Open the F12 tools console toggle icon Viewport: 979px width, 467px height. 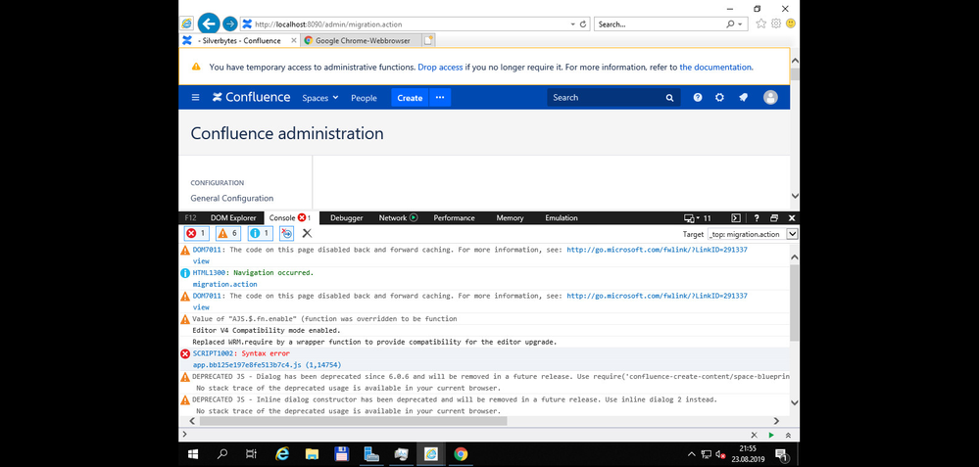736,218
